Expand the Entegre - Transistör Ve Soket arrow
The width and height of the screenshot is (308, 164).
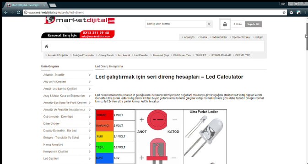pos(90,138)
